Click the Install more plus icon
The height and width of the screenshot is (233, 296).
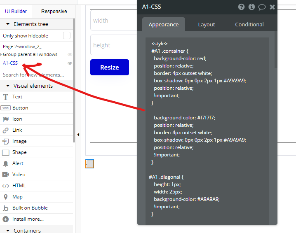(x=5, y=219)
